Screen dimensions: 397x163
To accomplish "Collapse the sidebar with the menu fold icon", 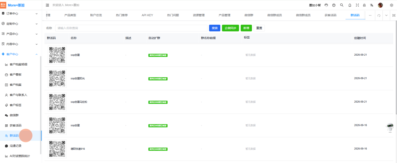I will coord(47,5).
